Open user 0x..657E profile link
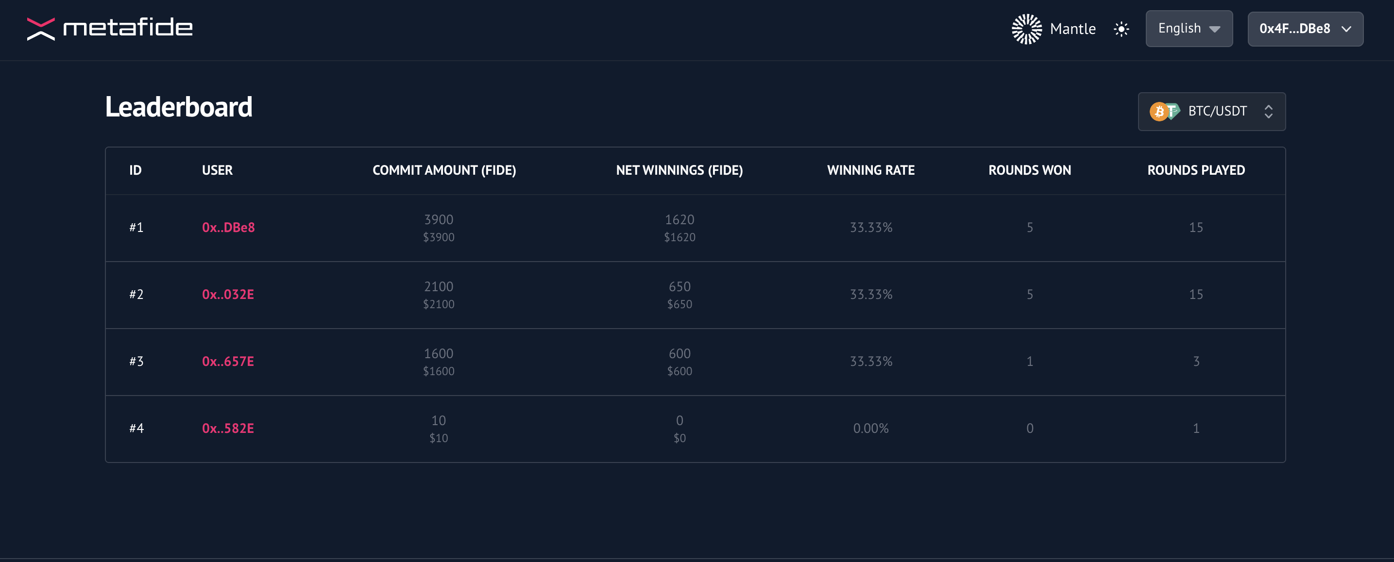The image size is (1394, 562). (x=228, y=362)
